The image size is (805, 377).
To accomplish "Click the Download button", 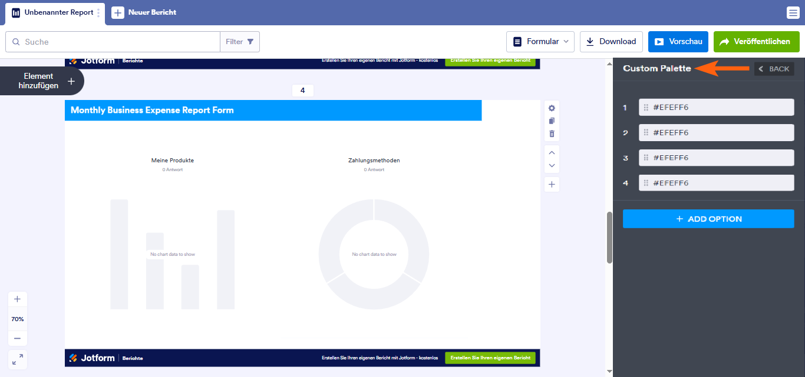I will pyautogui.click(x=611, y=42).
